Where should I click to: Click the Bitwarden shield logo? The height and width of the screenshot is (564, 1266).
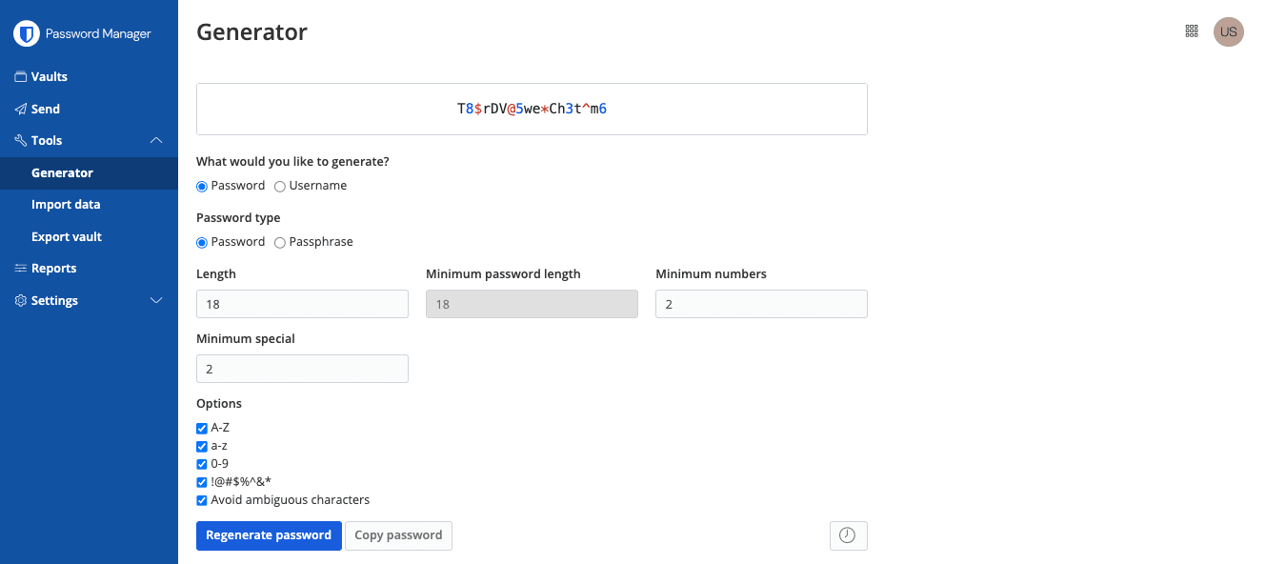coord(26,34)
